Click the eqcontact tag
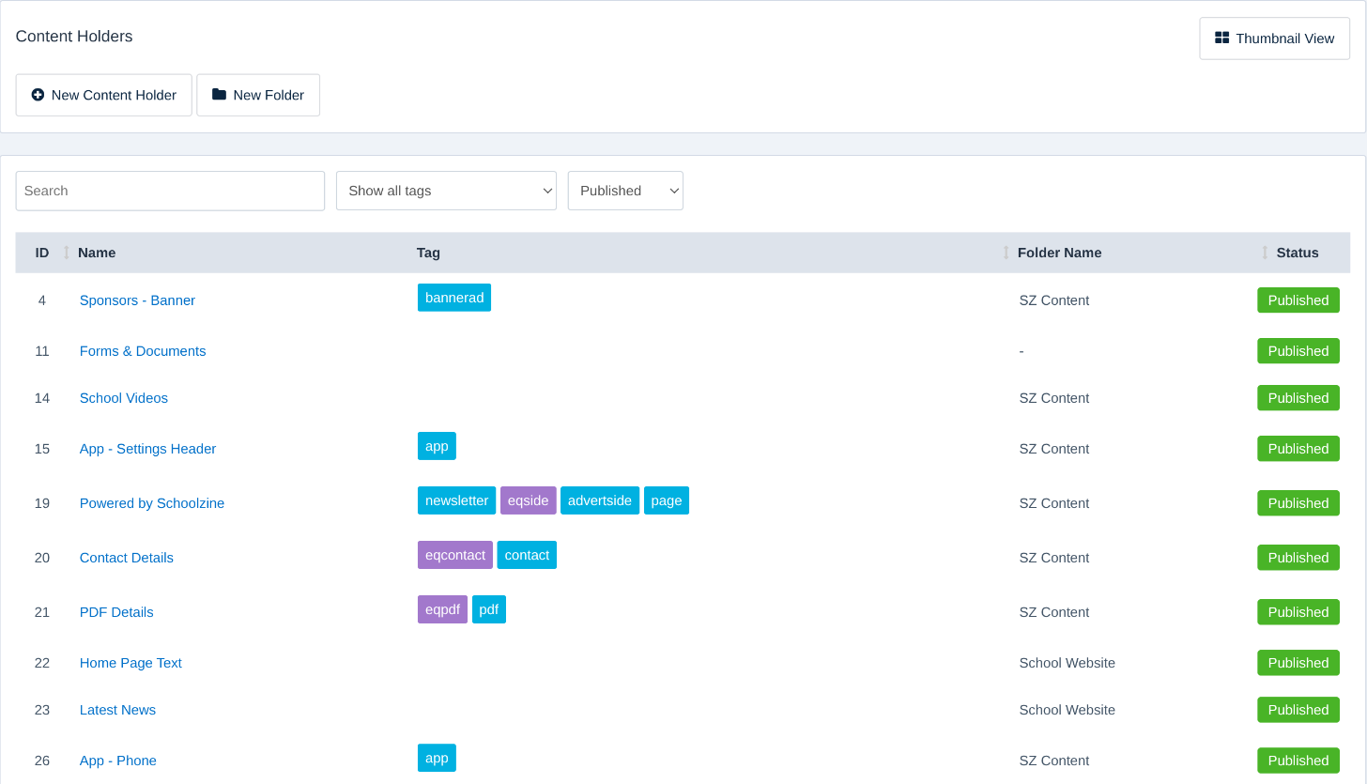This screenshot has height=784, width=1367. pyautogui.click(x=455, y=555)
